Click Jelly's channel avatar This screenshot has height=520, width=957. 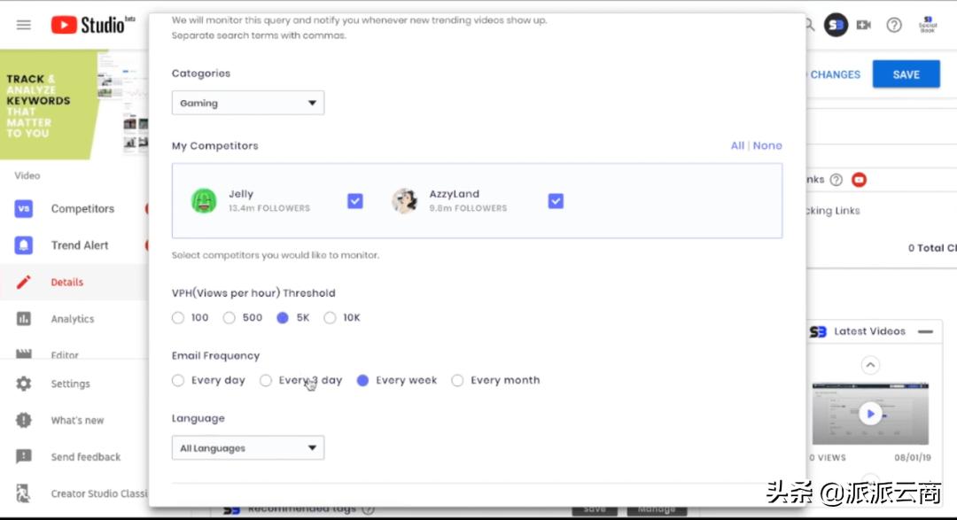pos(204,201)
